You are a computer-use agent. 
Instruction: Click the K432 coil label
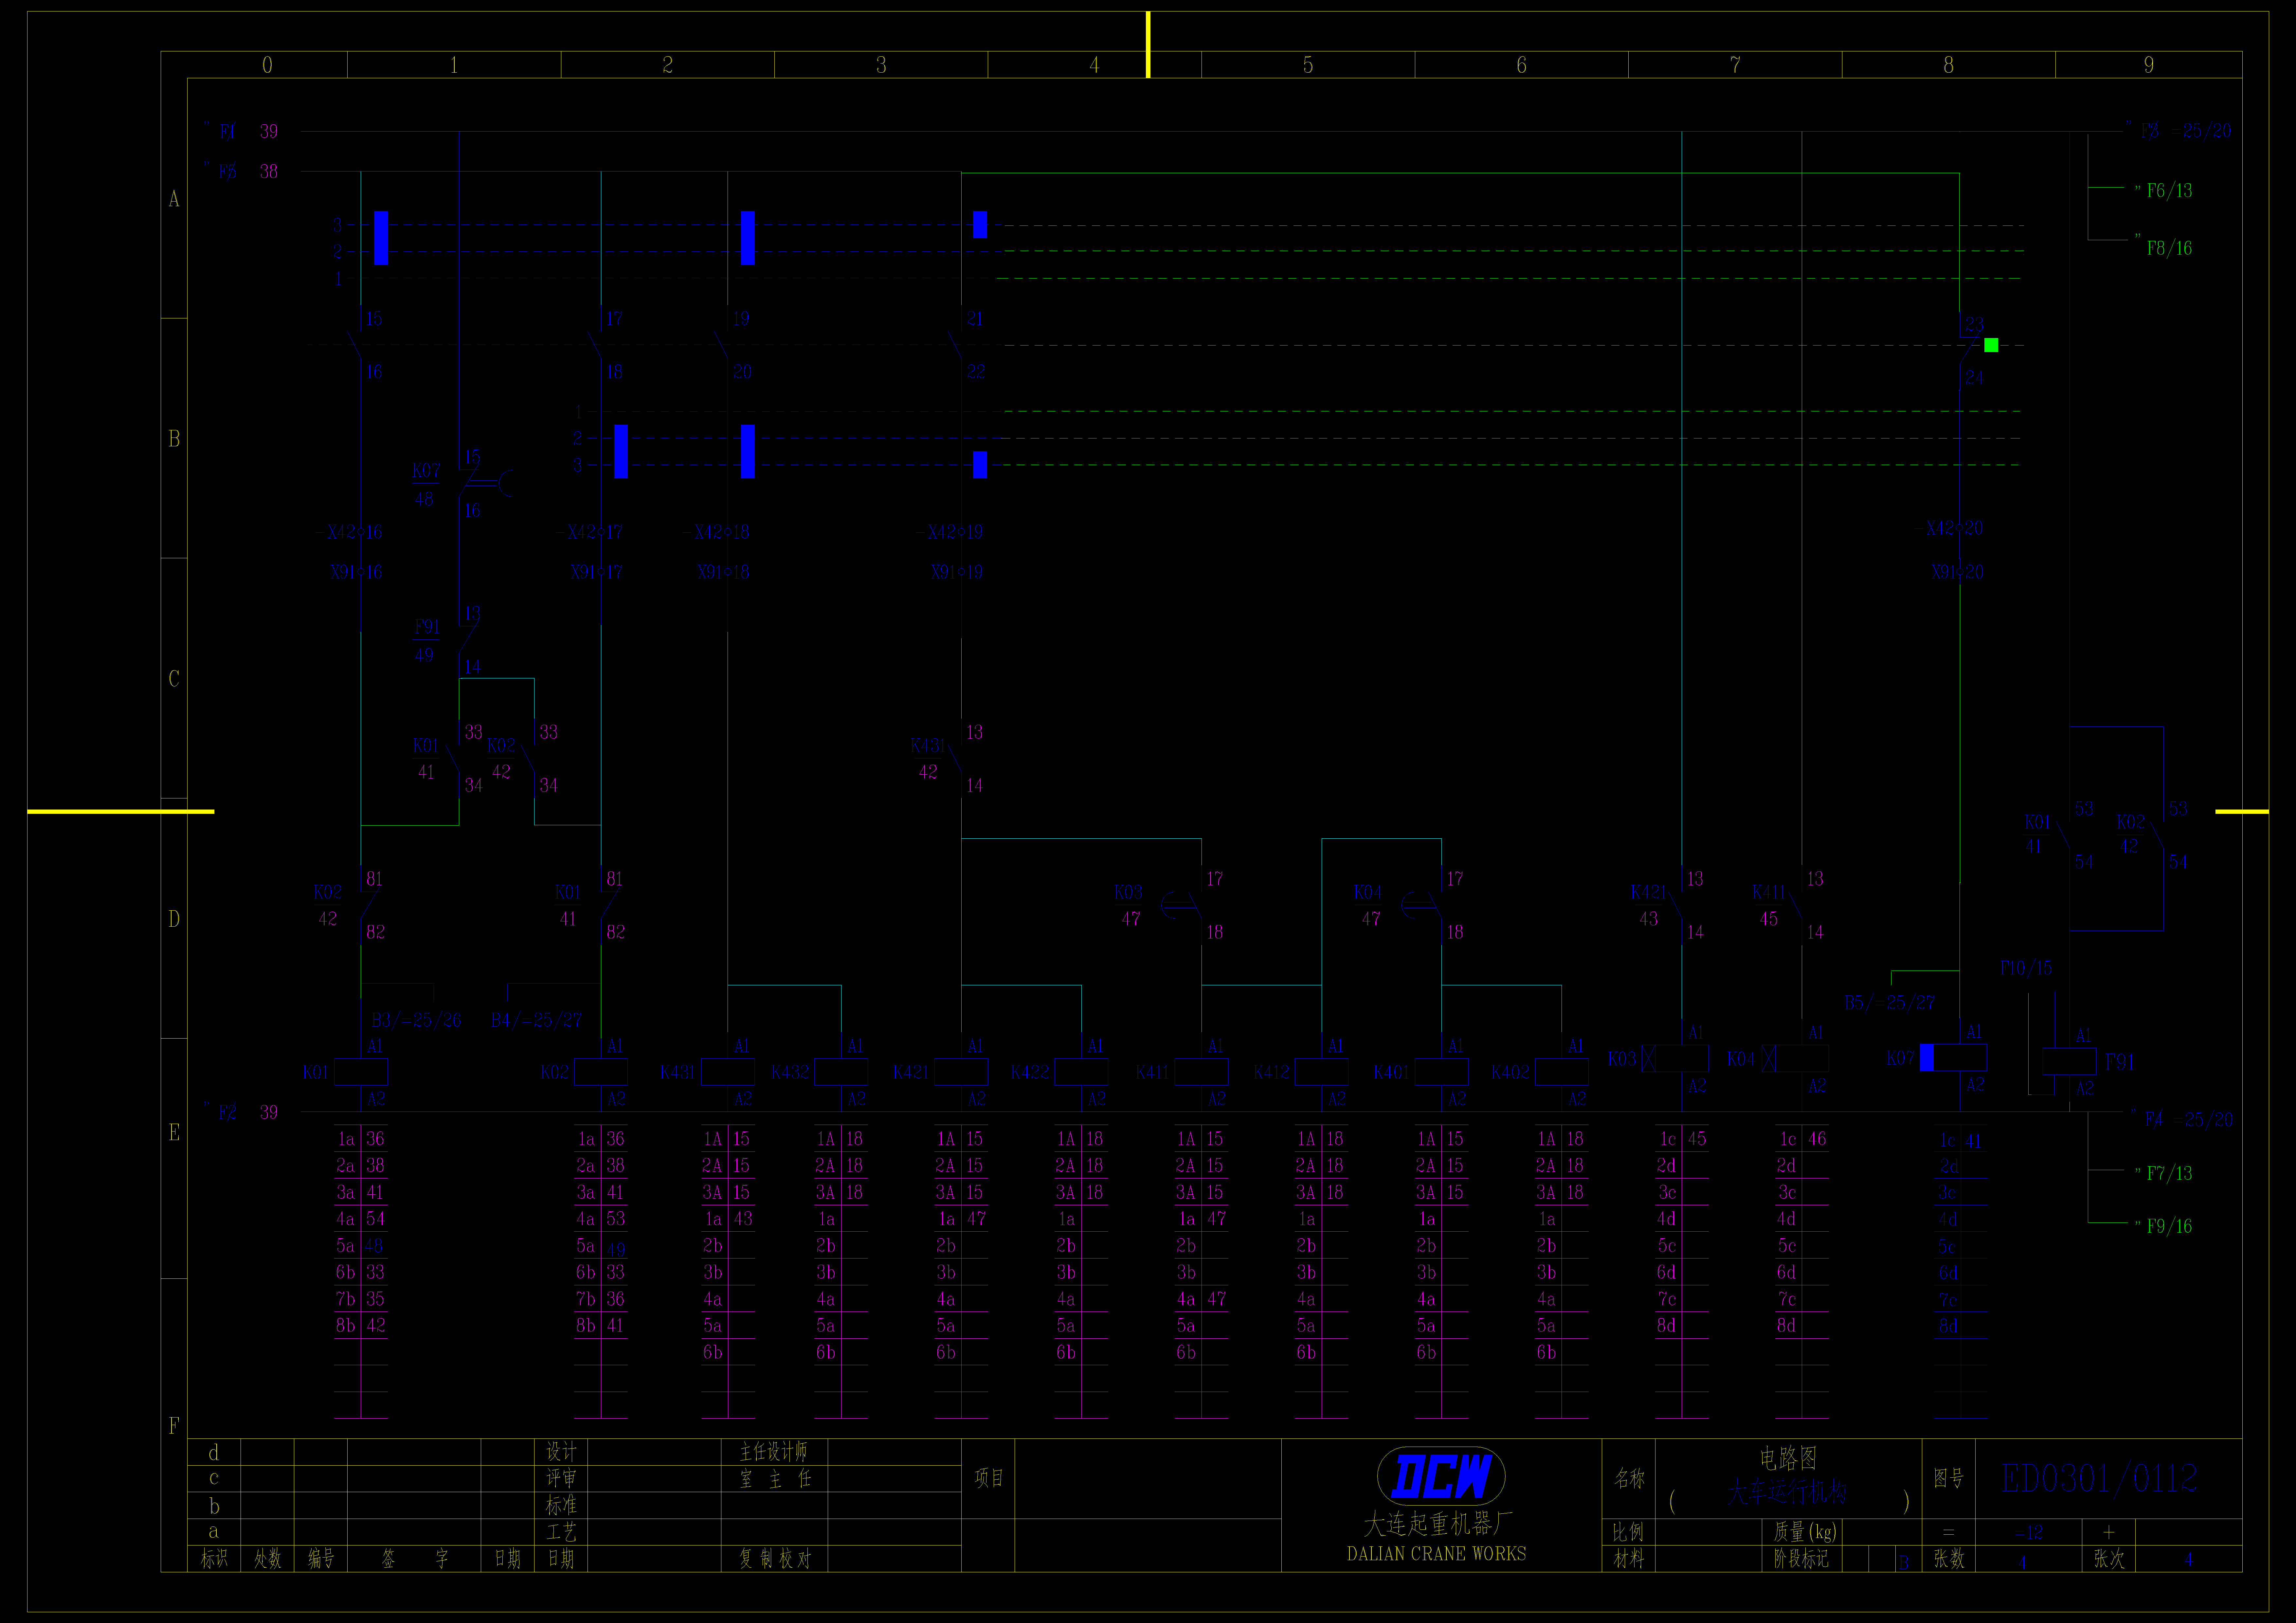[790, 1073]
